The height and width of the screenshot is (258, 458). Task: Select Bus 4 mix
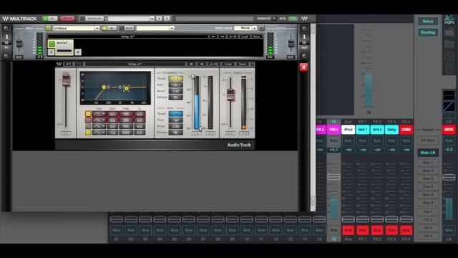pyautogui.click(x=428, y=186)
